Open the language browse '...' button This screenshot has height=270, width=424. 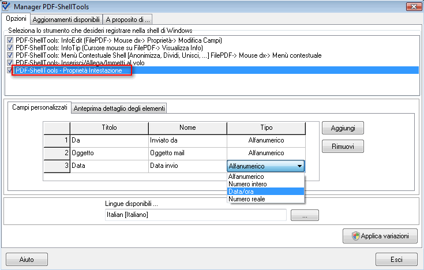(305, 215)
